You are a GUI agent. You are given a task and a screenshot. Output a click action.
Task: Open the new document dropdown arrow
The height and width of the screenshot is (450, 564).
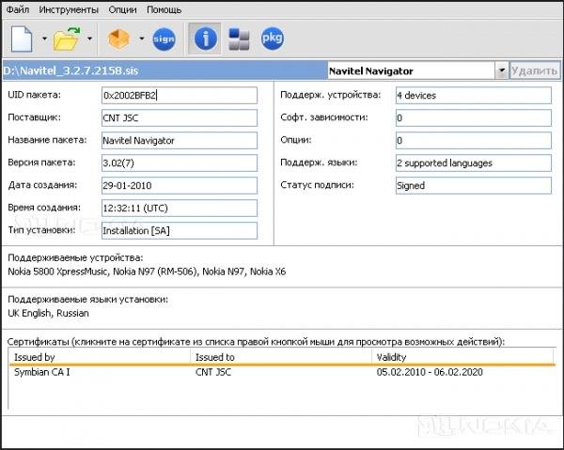[x=44, y=39]
